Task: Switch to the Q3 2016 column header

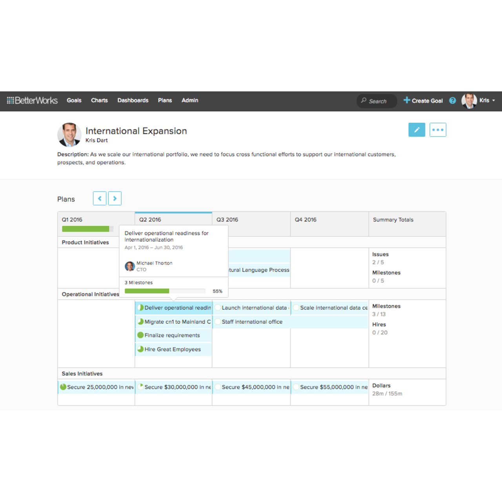Action: [x=227, y=220]
